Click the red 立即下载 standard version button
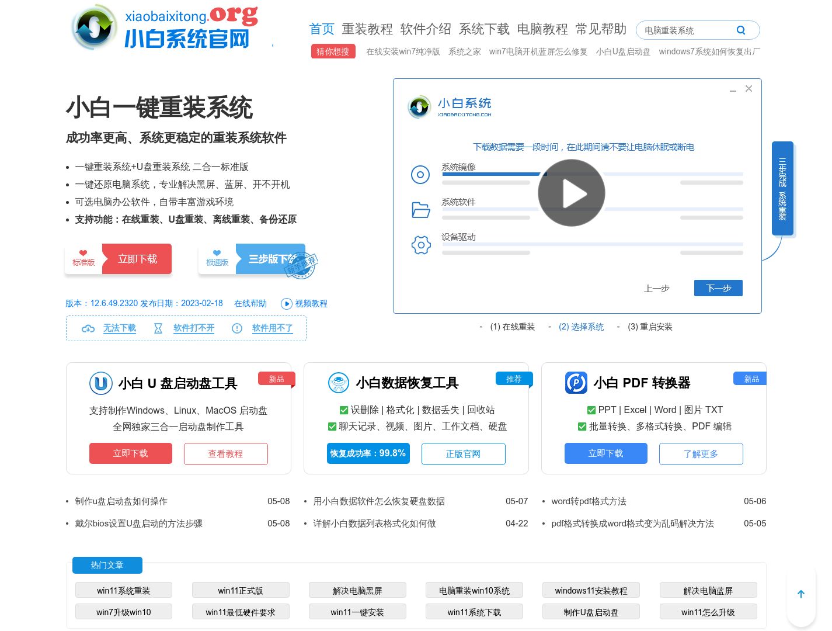Image resolution: width=832 pixels, height=631 pixels. 137,259
